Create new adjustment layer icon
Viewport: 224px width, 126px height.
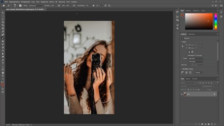[x=205, y=124]
